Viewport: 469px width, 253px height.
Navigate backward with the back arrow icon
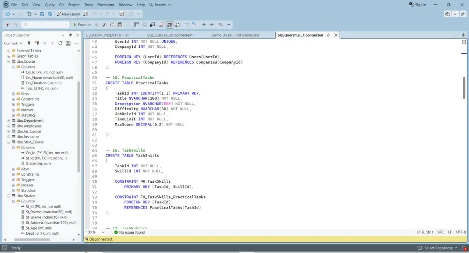[x=8, y=14]
